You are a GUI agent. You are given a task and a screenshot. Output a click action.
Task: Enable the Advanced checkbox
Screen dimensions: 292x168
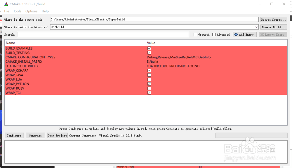pyautogui.click(x=213, y=34)
